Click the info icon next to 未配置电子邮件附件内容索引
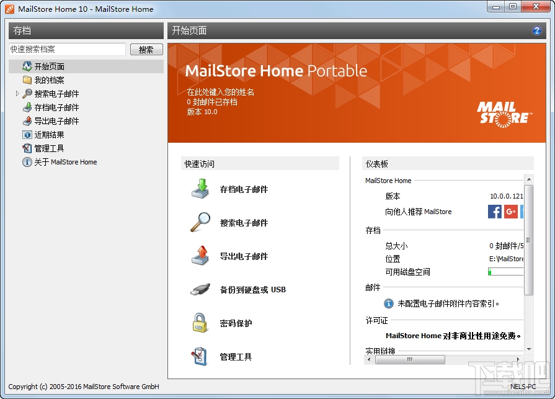This screenshot has height=399, width=555. 389,303
